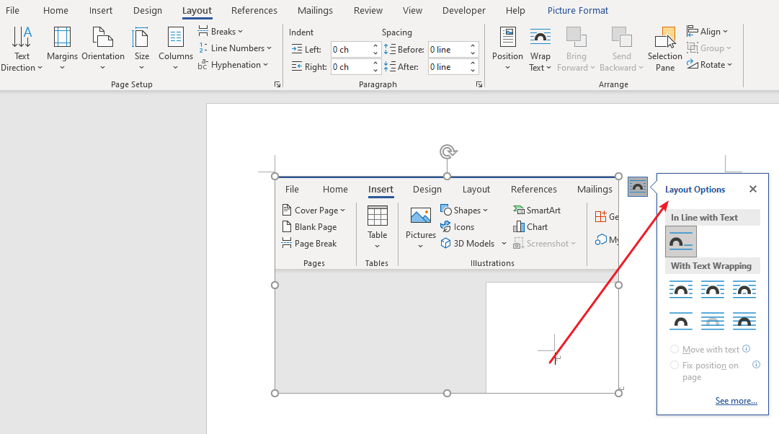
Task: Open the Rotate dropdown
Action: (x=709, y=65)
